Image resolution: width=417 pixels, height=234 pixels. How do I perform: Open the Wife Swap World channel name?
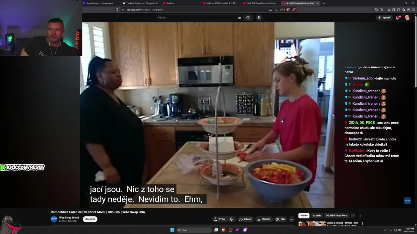tap(69, 218)
